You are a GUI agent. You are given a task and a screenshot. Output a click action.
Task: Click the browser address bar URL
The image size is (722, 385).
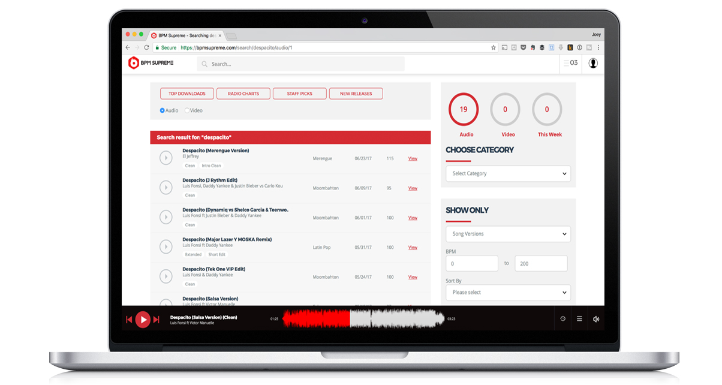coord(236,47)
